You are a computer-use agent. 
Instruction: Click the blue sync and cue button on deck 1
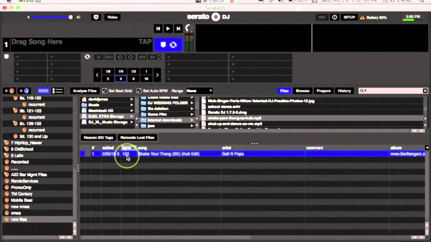(x=168, y=45)
